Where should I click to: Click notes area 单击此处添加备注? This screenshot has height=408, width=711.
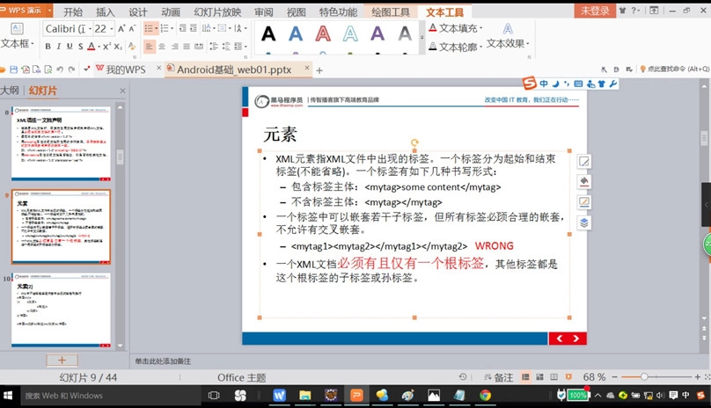pos(163,361)
